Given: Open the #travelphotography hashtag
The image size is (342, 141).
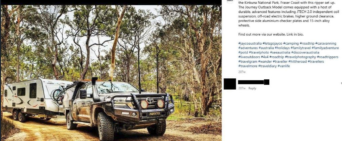Looking at the screenshot, I should (300, 57).
